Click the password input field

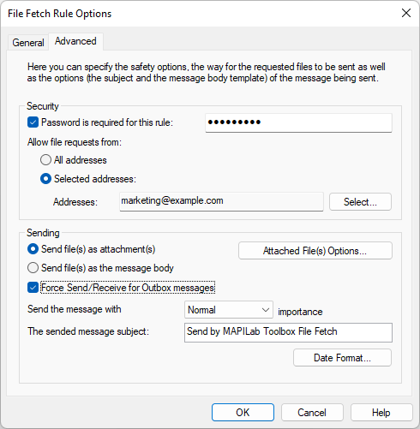coord(298,122)
